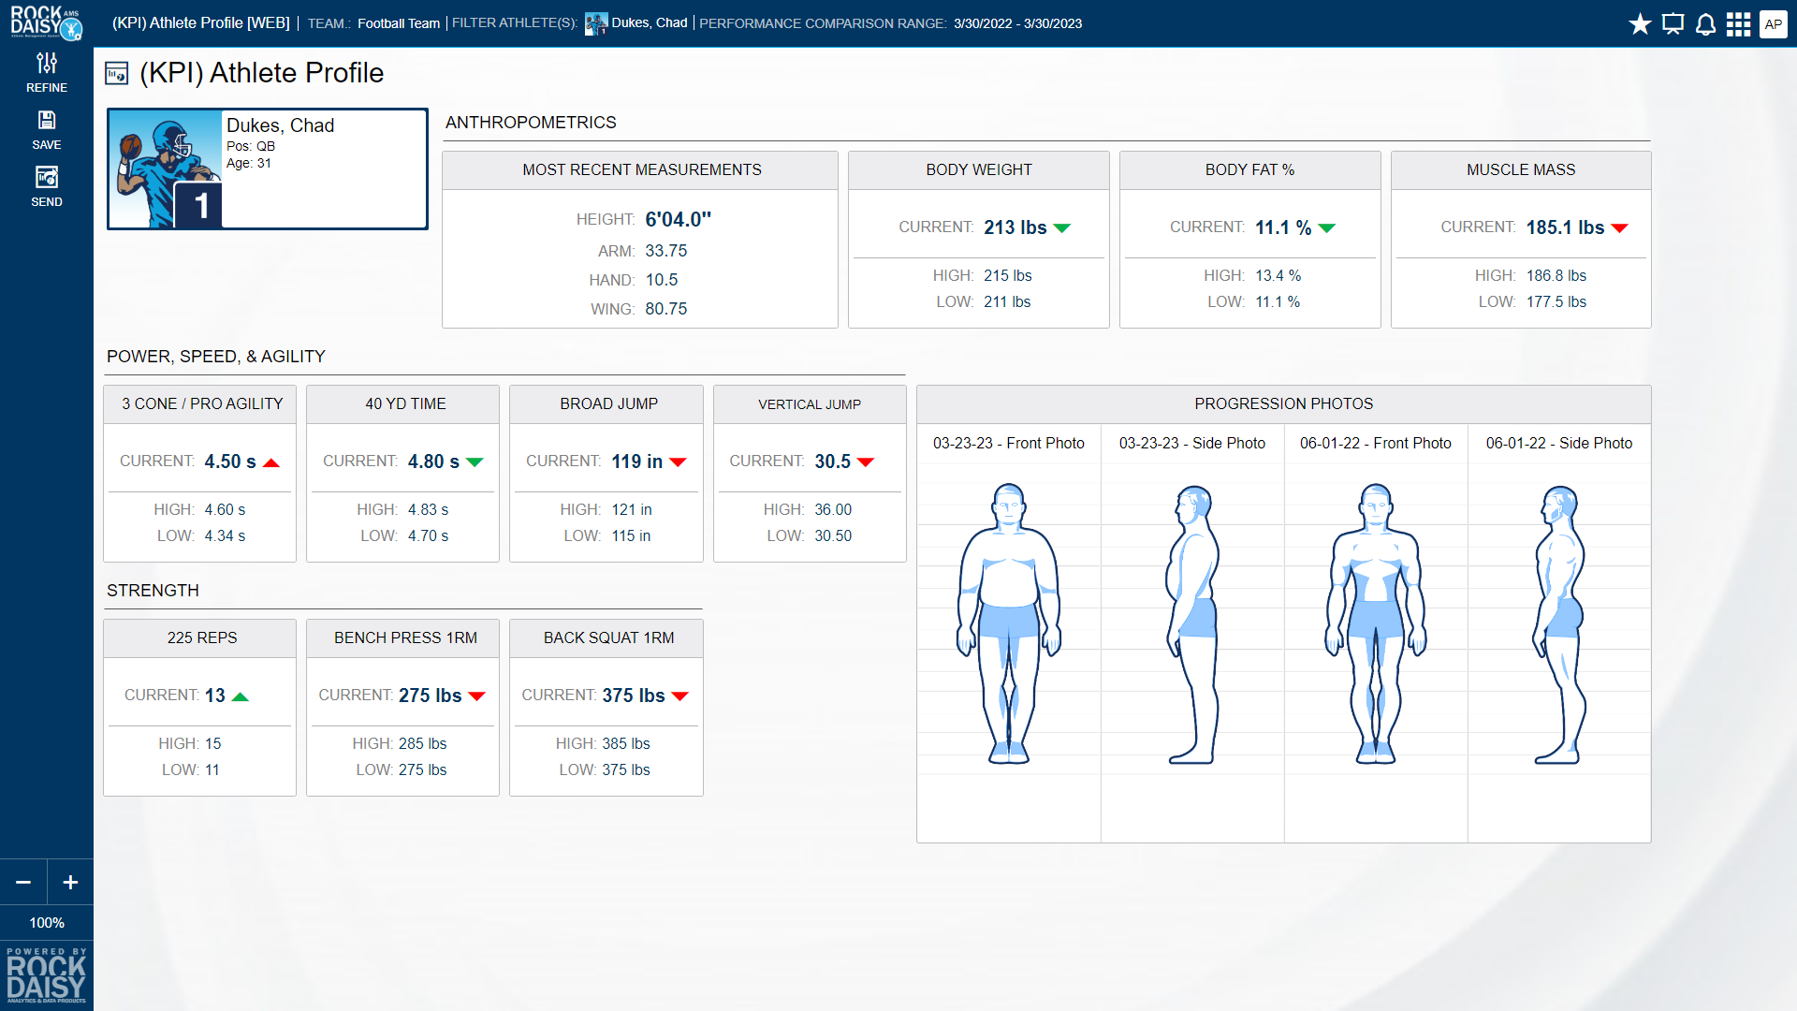Screen dimensions: 1797x1011
Task: Click the zoom out minus button
Action: pyautogui.click(x=23, y=882)
